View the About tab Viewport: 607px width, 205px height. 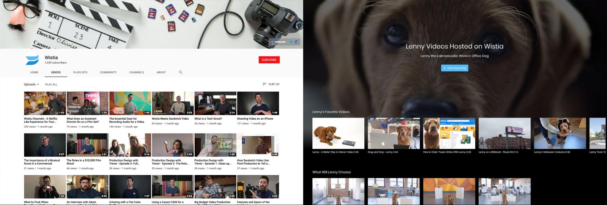pos(161,72)
